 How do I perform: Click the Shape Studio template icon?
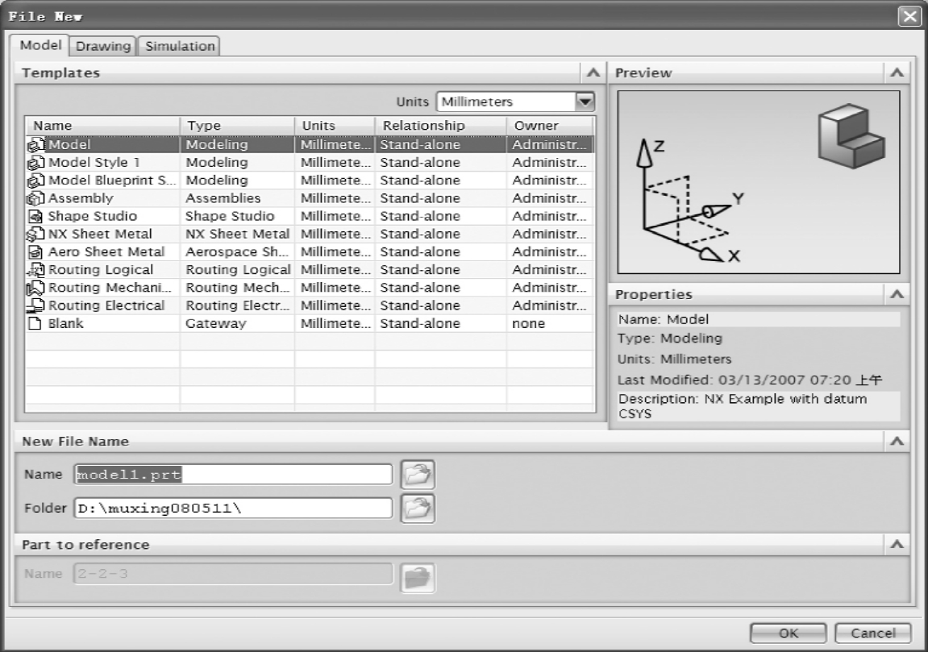(36, 216)
